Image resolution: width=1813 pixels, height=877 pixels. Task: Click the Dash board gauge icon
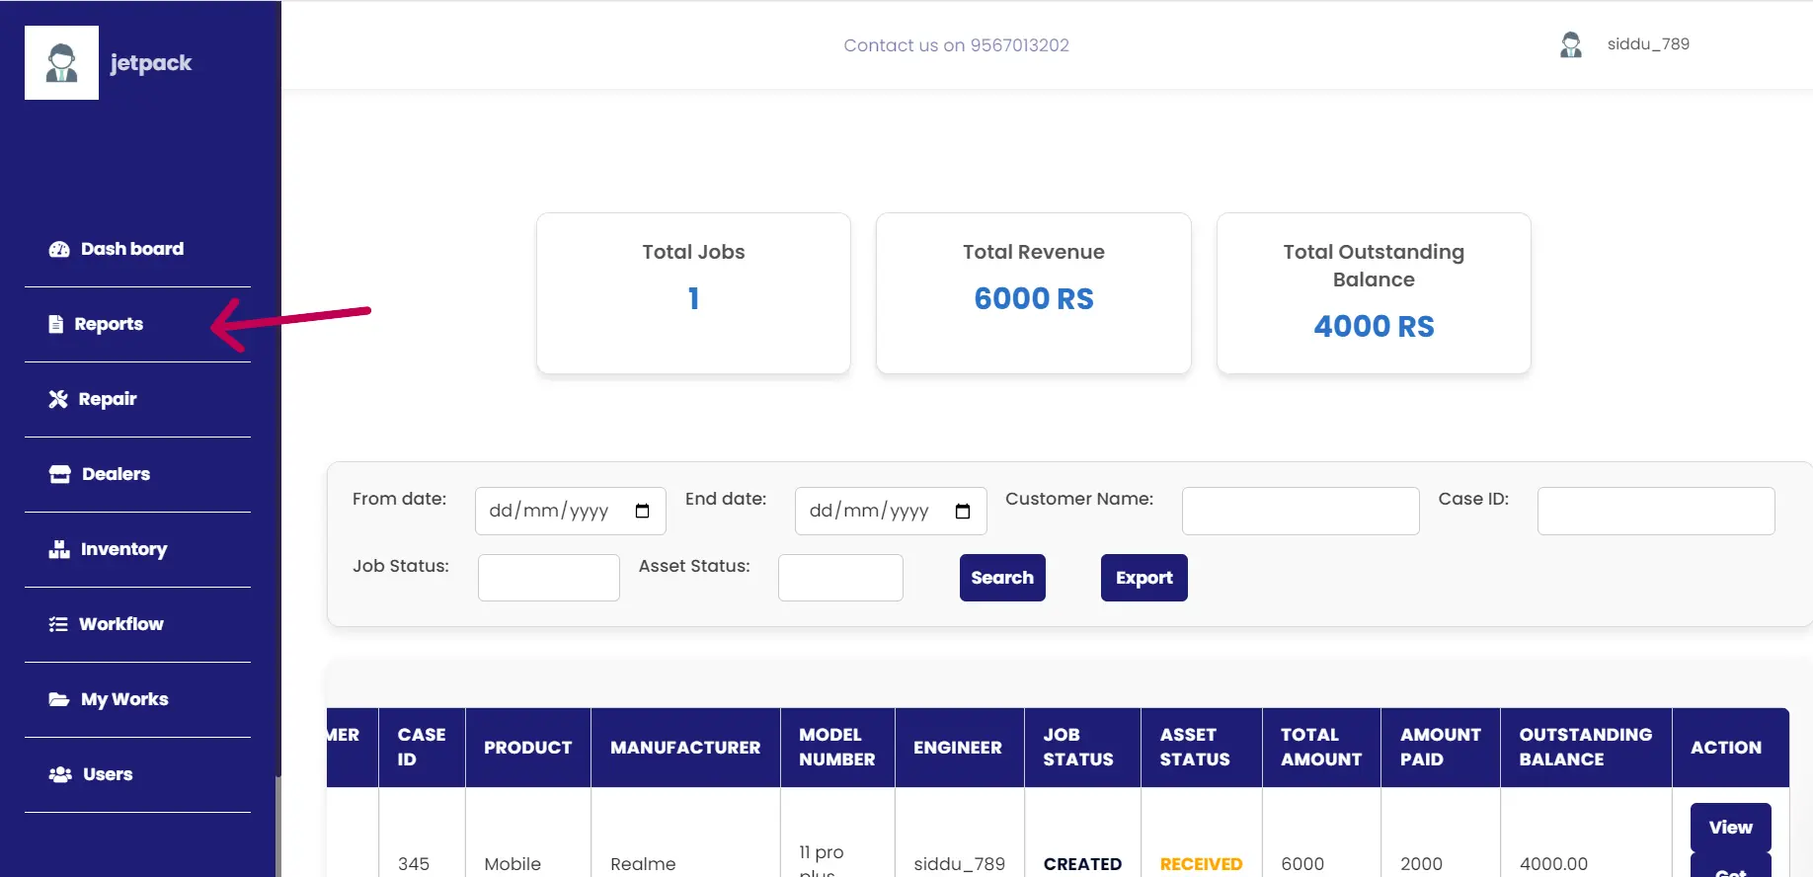pos(59,249)
